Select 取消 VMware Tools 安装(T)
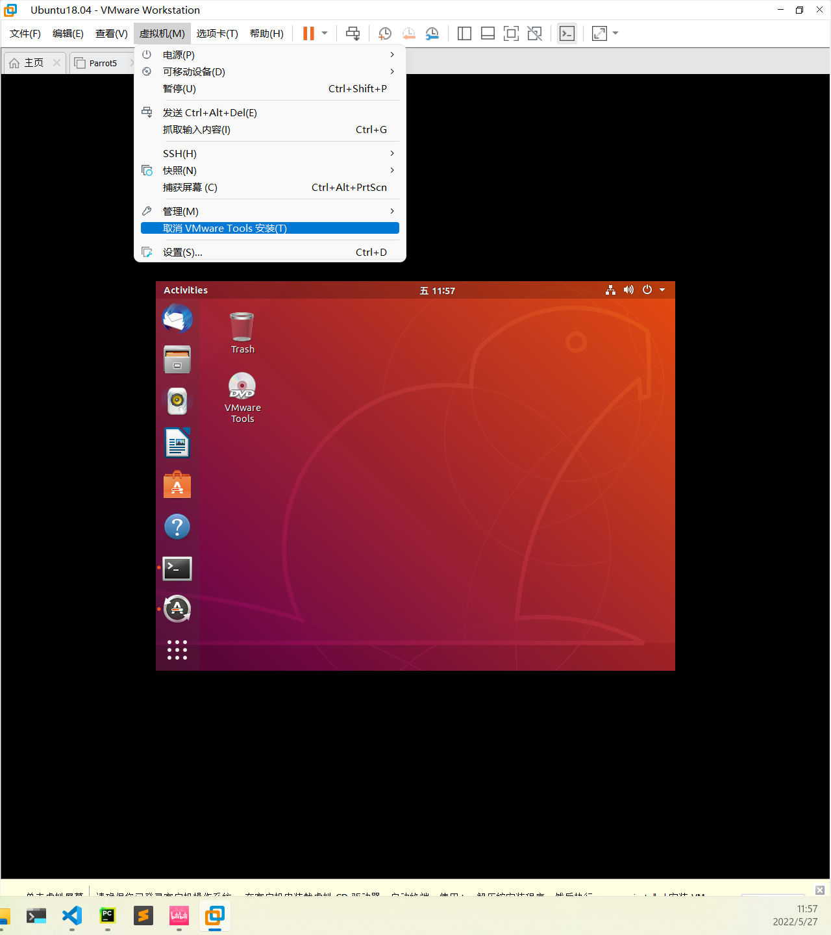This screenshot has width=831, height=935. (270, 228)
